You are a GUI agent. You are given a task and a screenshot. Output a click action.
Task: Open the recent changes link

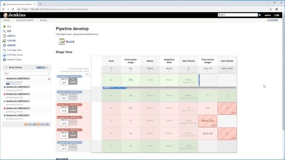(70, 42)
